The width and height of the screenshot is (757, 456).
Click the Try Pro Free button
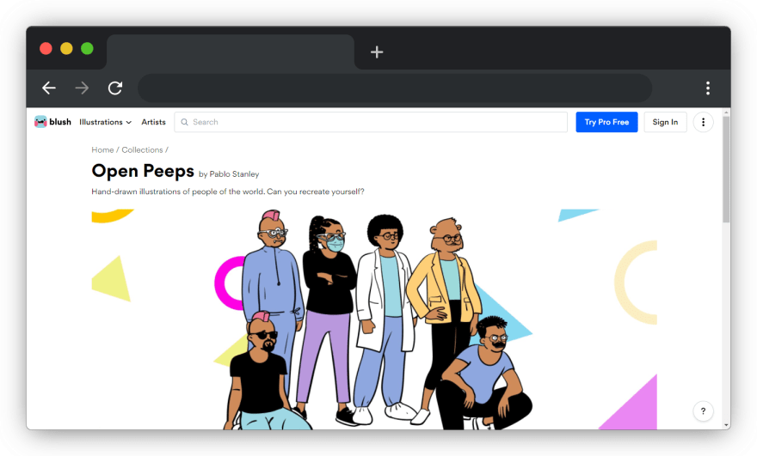[606, 122]
